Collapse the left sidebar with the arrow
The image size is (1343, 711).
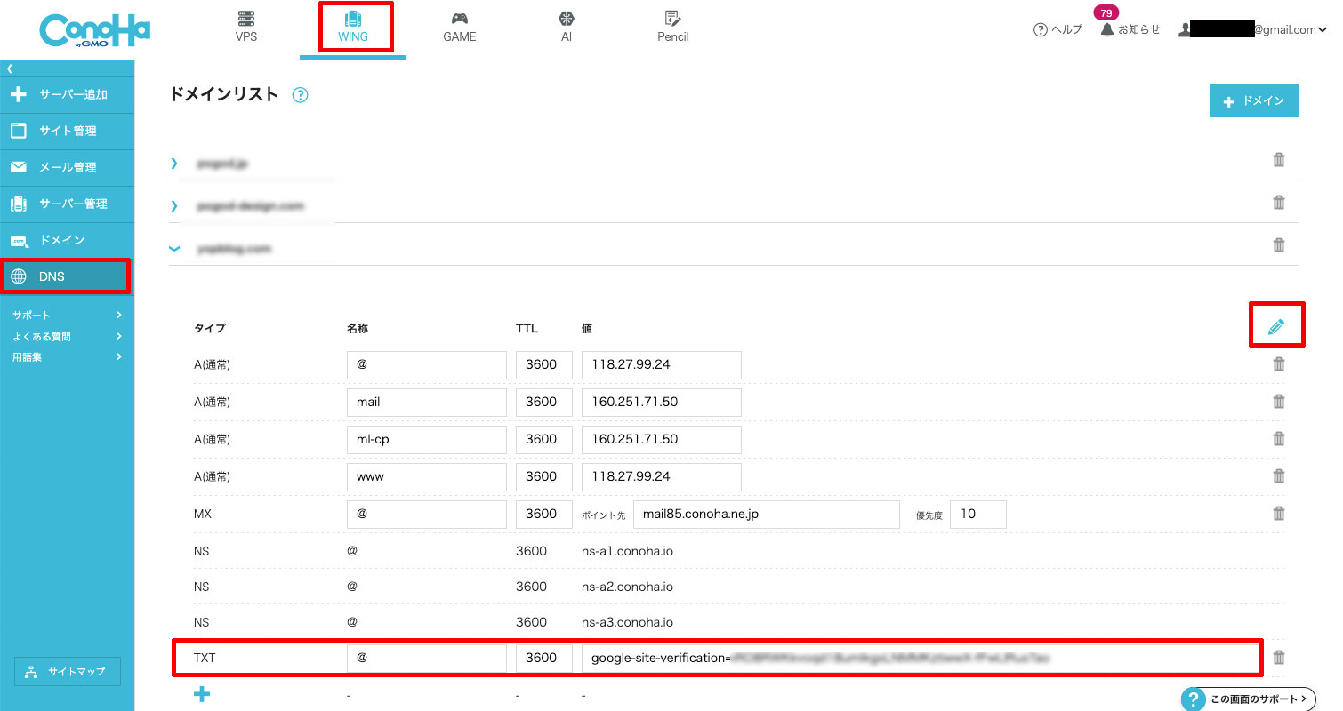point(10,68)
